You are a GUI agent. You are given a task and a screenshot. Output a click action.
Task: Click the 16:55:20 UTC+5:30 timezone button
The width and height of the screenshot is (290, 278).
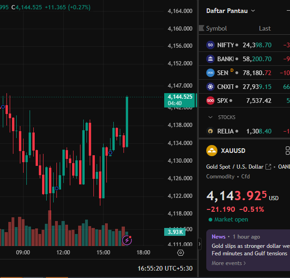tap(165, 268)
